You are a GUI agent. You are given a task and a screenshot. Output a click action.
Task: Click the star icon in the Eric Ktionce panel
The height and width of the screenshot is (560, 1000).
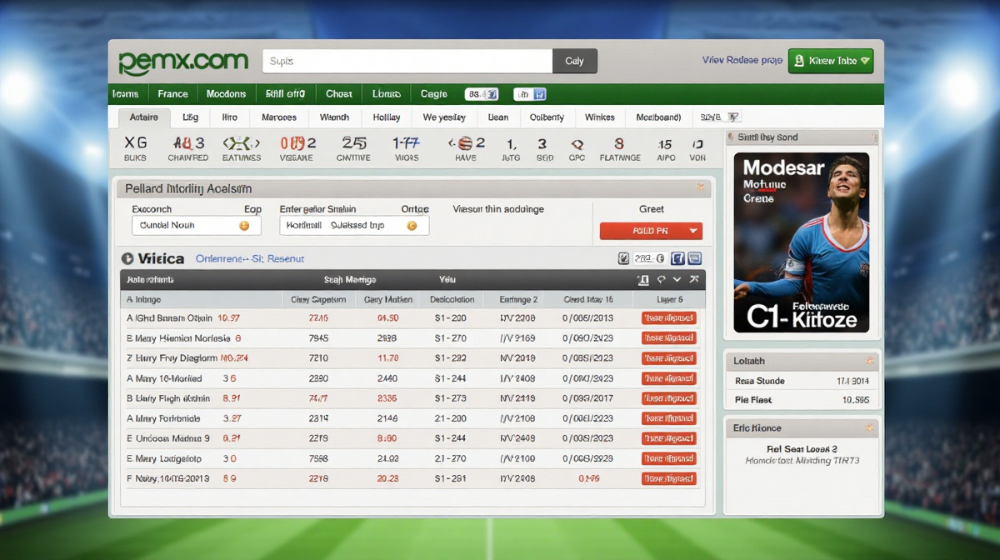click(x=869, y=427)
